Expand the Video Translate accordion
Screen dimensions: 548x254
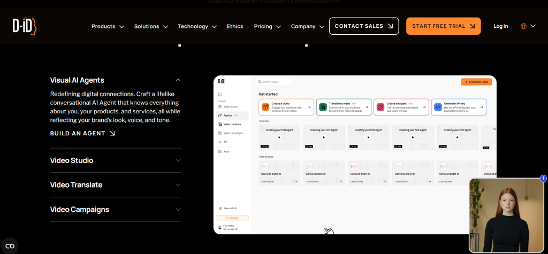pyautogui.click(x=178, y=185)
